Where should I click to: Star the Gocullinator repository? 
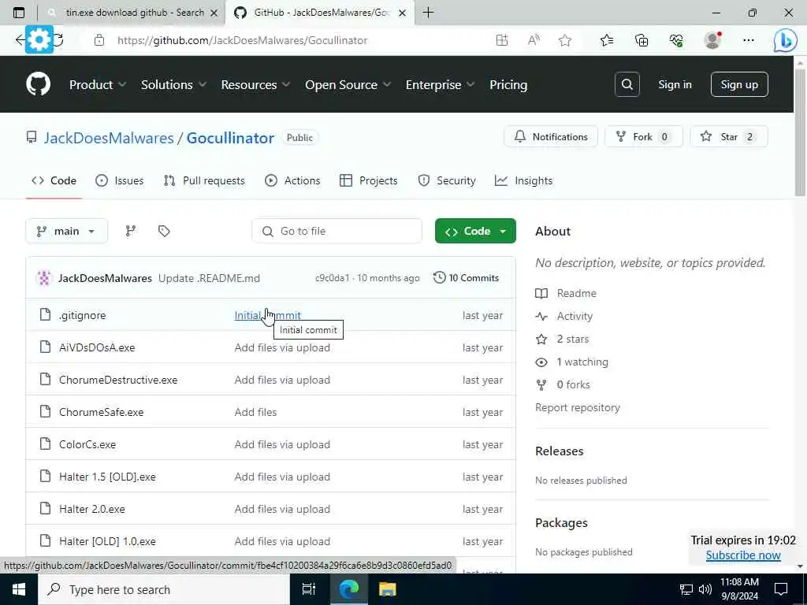(x=729, y=137)
